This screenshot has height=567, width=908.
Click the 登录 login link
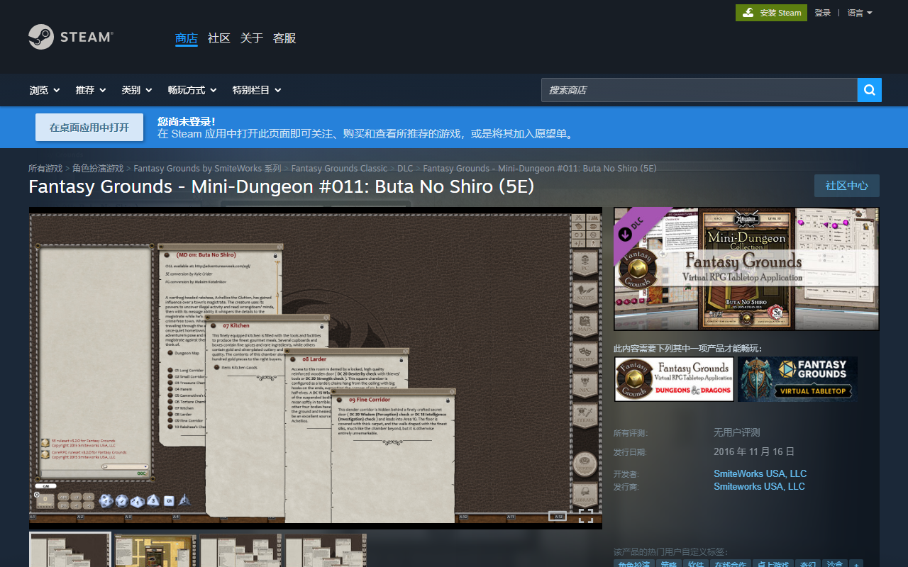(x=823, y=13)
